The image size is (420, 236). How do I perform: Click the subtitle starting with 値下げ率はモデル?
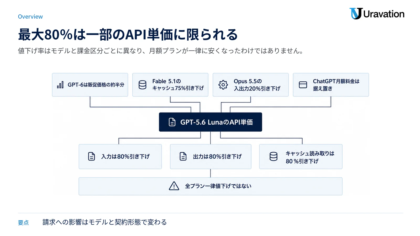pos(161,51)
